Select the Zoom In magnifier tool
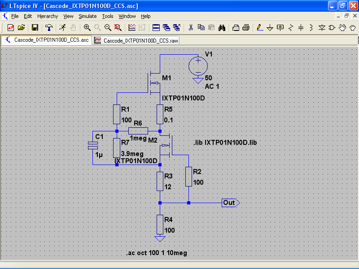This screenshot has height=269, width=359. 87,28
